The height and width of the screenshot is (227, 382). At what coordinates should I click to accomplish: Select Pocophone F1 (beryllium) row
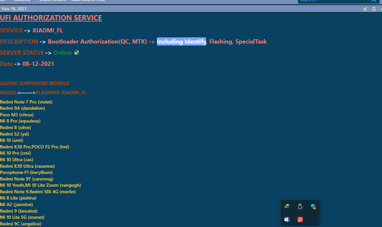click(x=26, y=173)
